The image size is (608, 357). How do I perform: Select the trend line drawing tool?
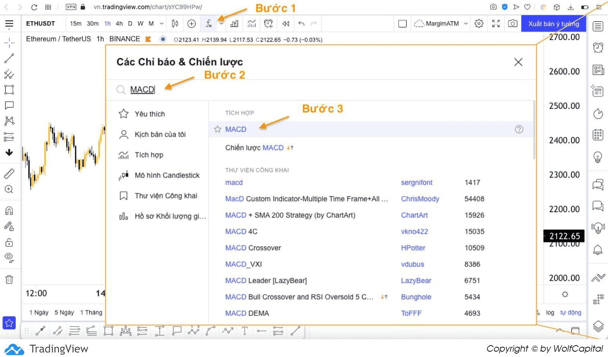[9, 58]
